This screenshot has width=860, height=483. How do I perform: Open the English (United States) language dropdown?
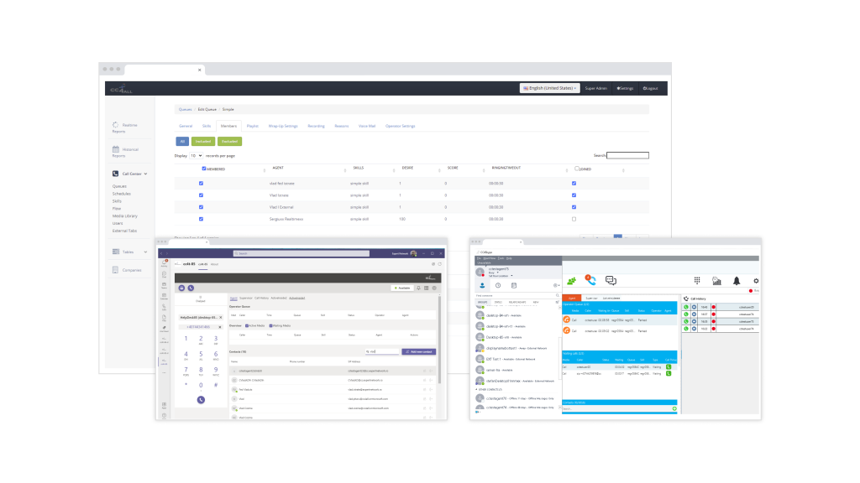[549, 88]
